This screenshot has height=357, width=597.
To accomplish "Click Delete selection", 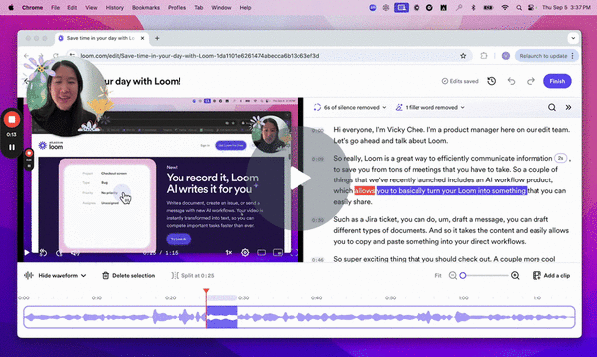I will pos(129,275).
